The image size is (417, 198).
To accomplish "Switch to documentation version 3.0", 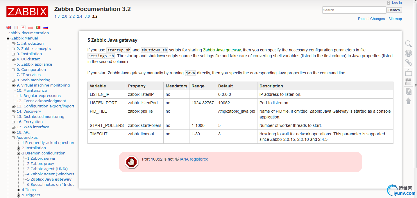I will (87, 16).
